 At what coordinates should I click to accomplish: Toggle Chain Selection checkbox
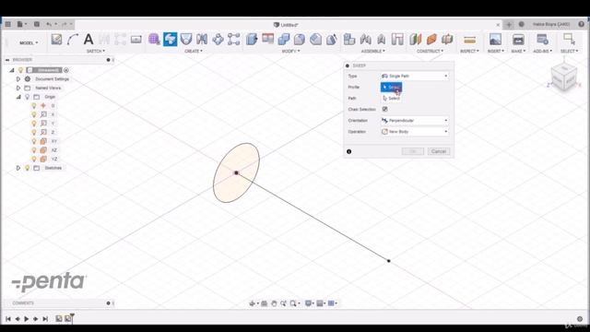click(384, 109)
